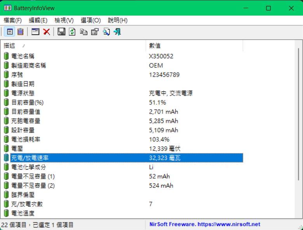Click the floppy disk save icon
Image resolution: width=303 pixels, height=230 pixels.
click(61, 32)
